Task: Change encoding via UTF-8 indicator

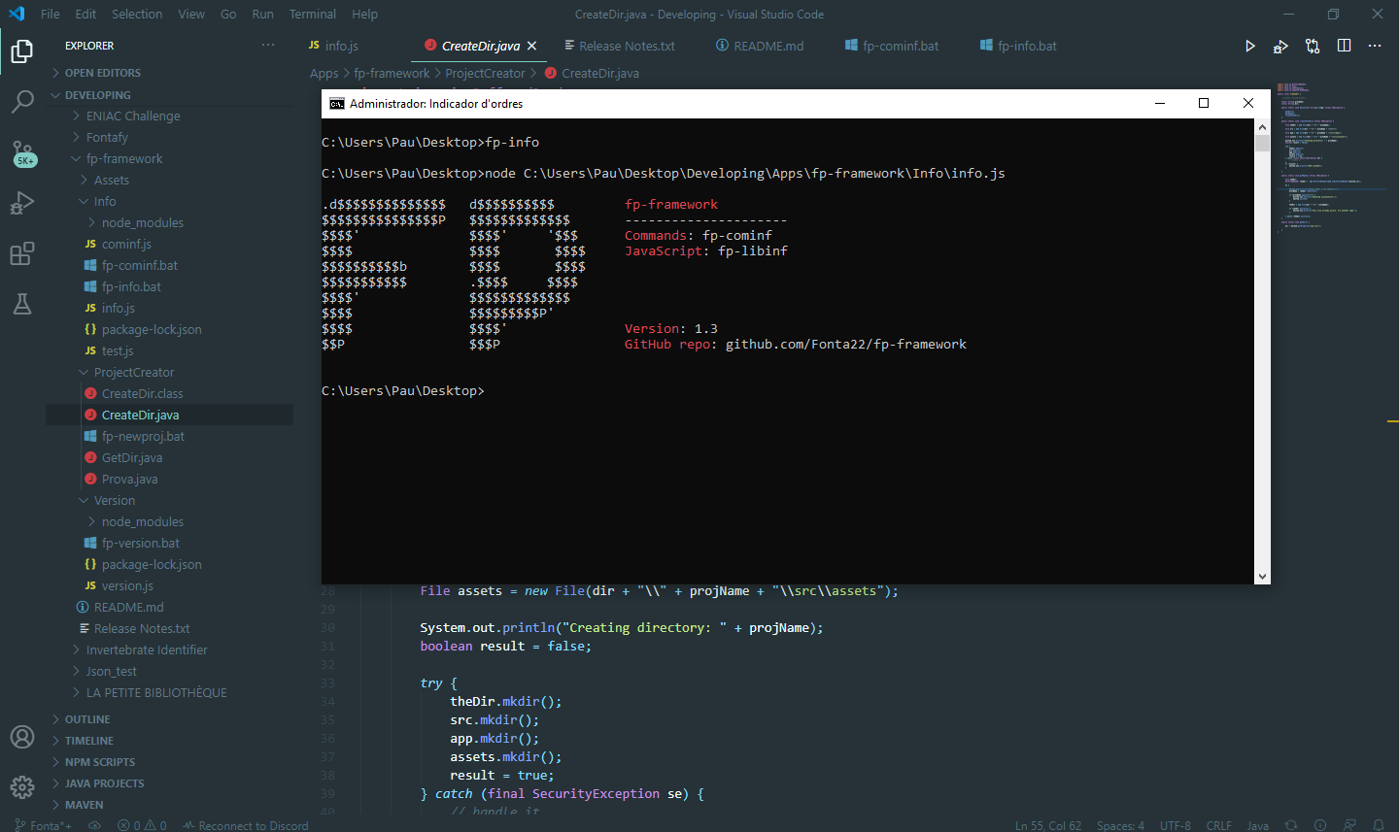Action: 1176,825
